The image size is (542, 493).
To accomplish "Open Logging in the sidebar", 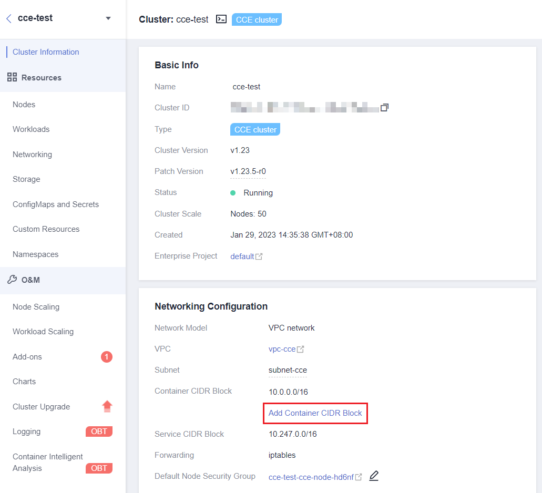I will tap(26, 432).
